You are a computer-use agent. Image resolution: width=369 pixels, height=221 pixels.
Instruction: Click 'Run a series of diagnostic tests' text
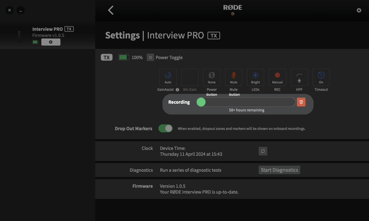coord(191,170)
